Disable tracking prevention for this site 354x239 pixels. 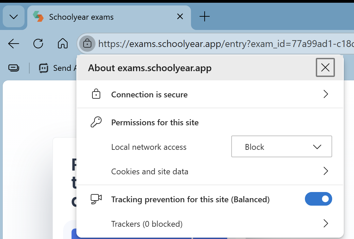pos(318,199)
